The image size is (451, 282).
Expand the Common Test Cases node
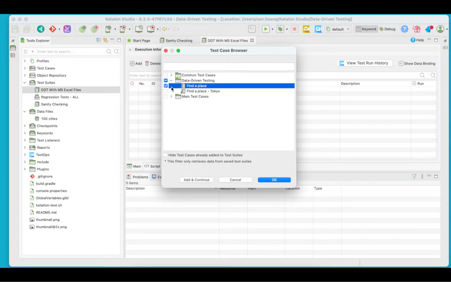pos(171,75)
